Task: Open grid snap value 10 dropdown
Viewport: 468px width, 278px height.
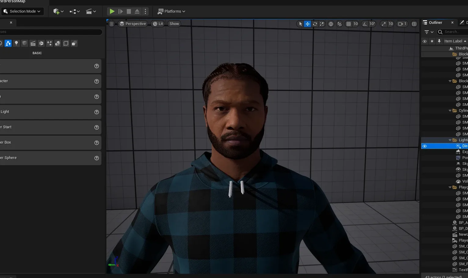Action: click(355, 24)
